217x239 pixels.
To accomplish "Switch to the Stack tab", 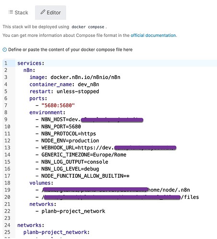I will [18, 12].
